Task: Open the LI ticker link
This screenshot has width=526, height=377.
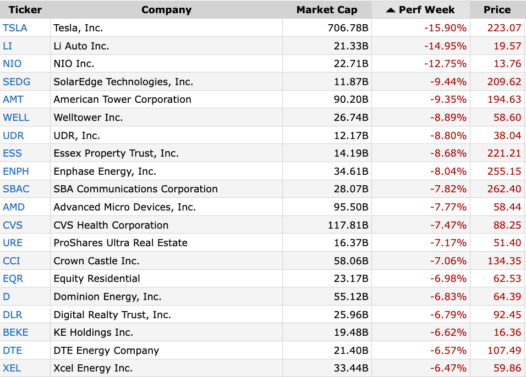Action: (x=8, y=46)
